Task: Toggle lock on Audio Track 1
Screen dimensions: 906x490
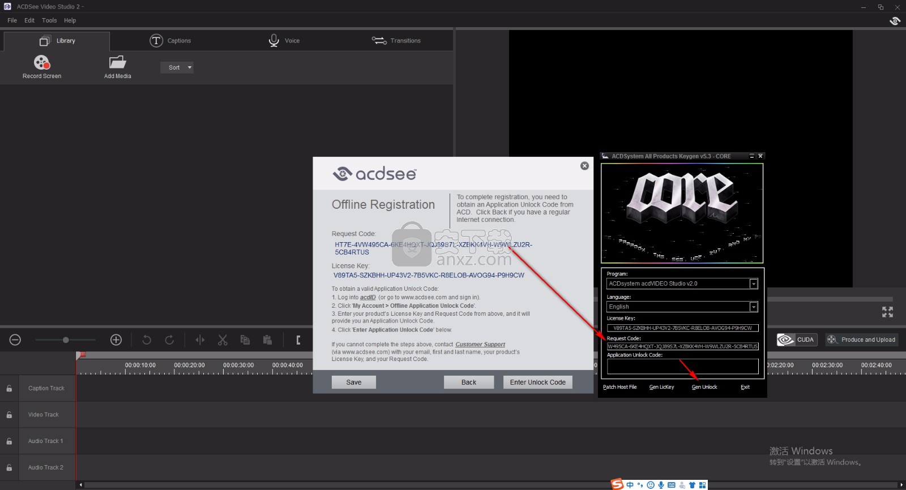Action: (9, 441)
